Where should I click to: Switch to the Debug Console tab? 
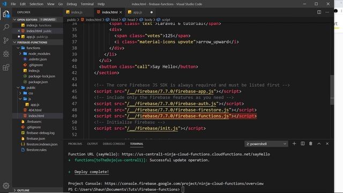point(114,144)
